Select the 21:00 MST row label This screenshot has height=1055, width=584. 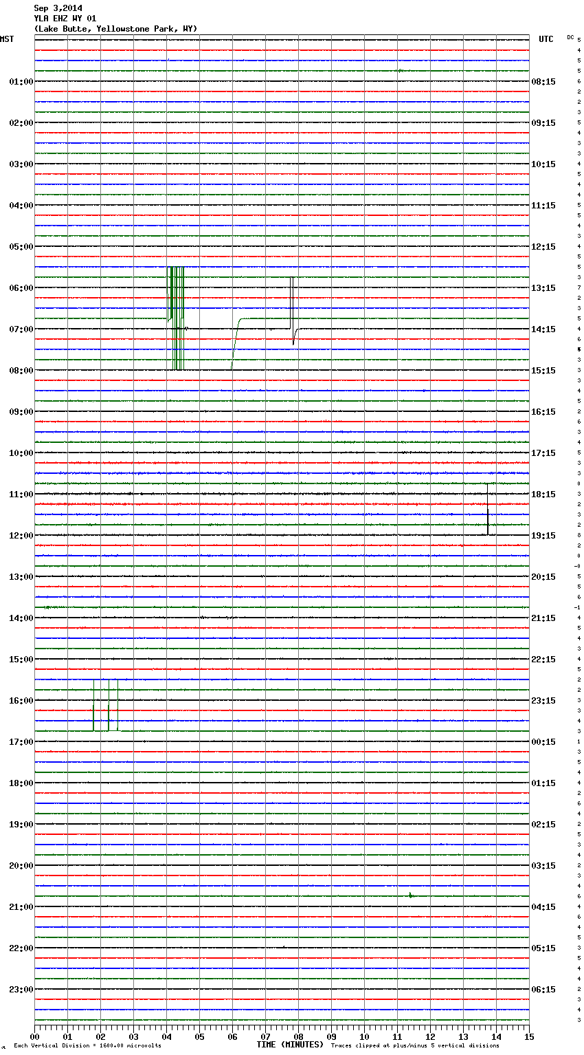coord(21,907)
